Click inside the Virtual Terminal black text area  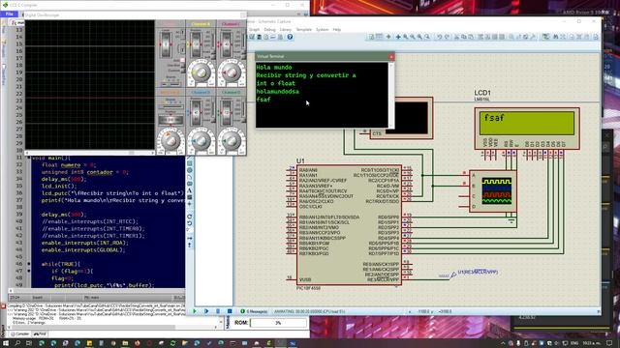click(322, 95)
